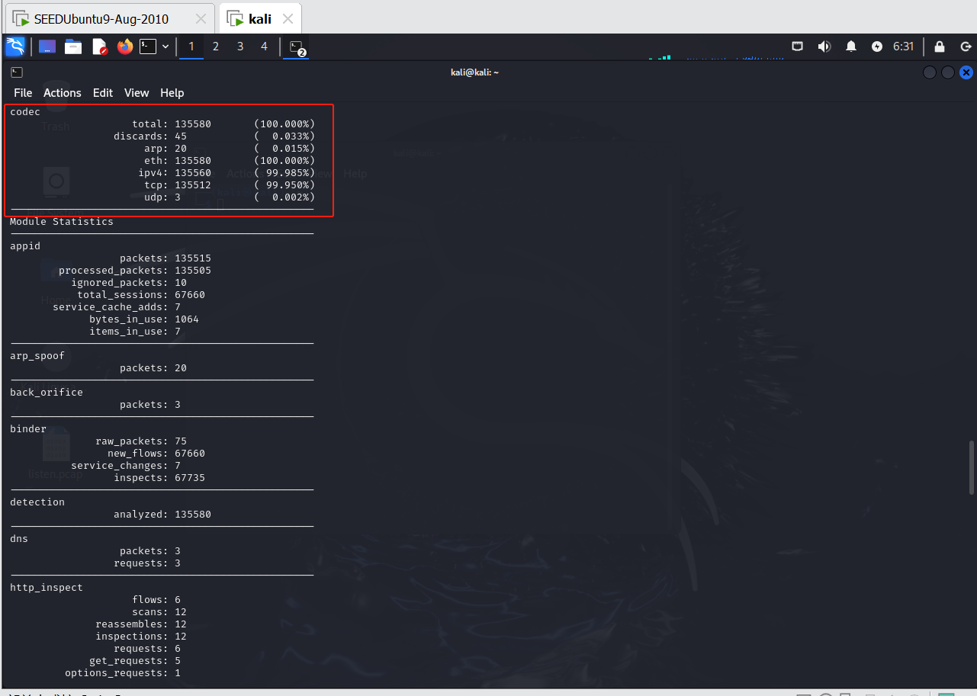Open the wired network connection icon
The image size is (977, 696).
(x=798, y=47)
